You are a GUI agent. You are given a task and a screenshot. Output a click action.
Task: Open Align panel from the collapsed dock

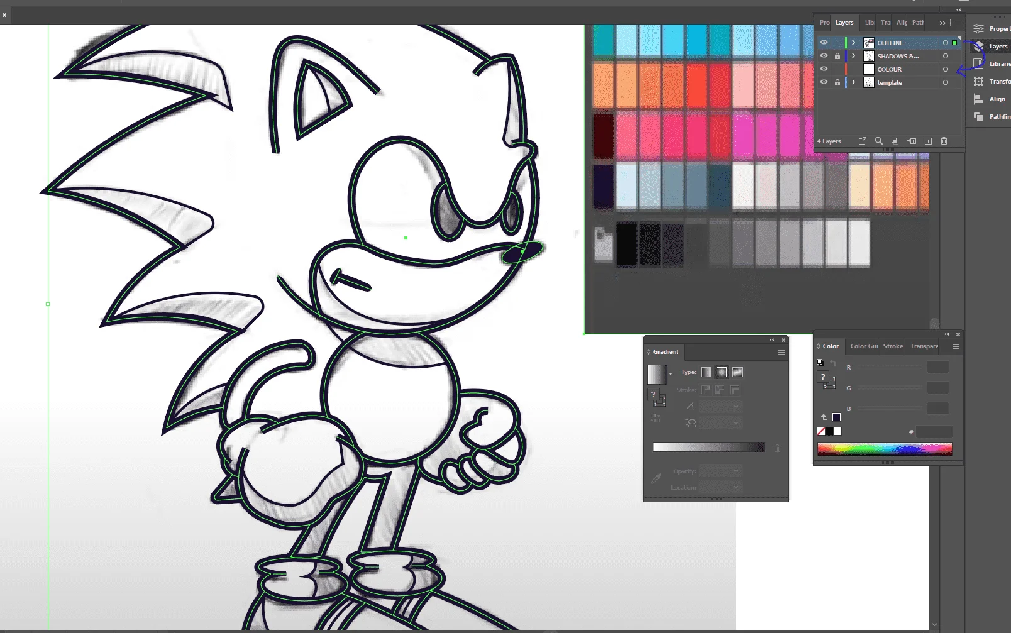tap(991, 99)
